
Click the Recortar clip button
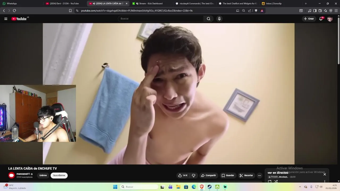(246, 175)
